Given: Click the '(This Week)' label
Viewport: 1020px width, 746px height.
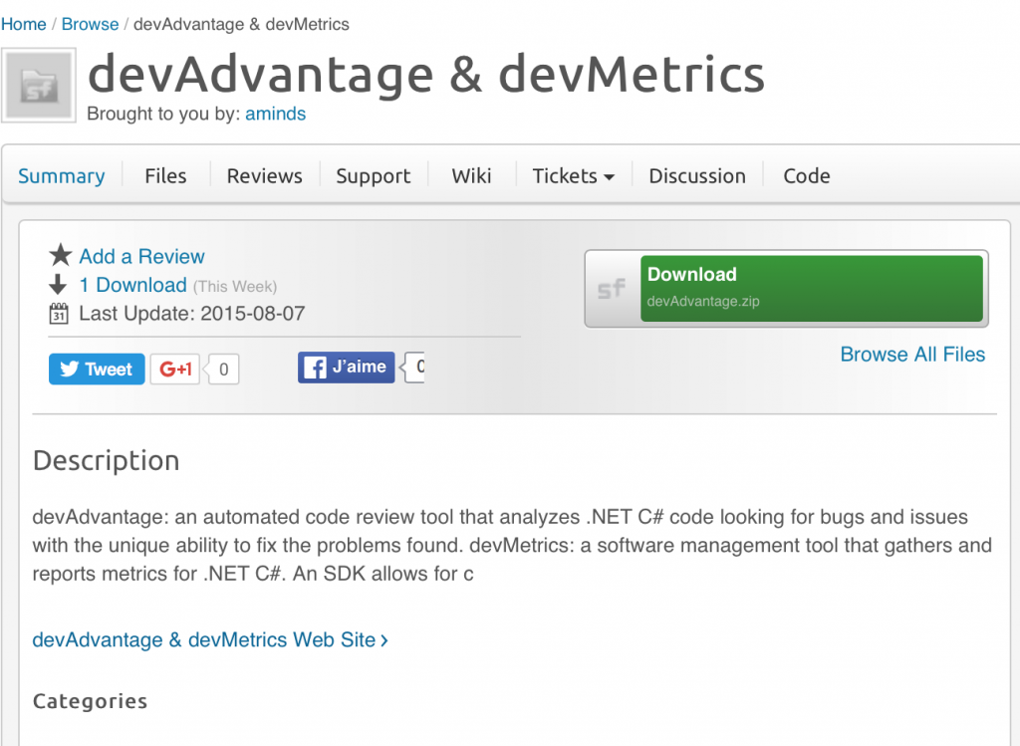Looking at the screenshot, I should 235,286.
